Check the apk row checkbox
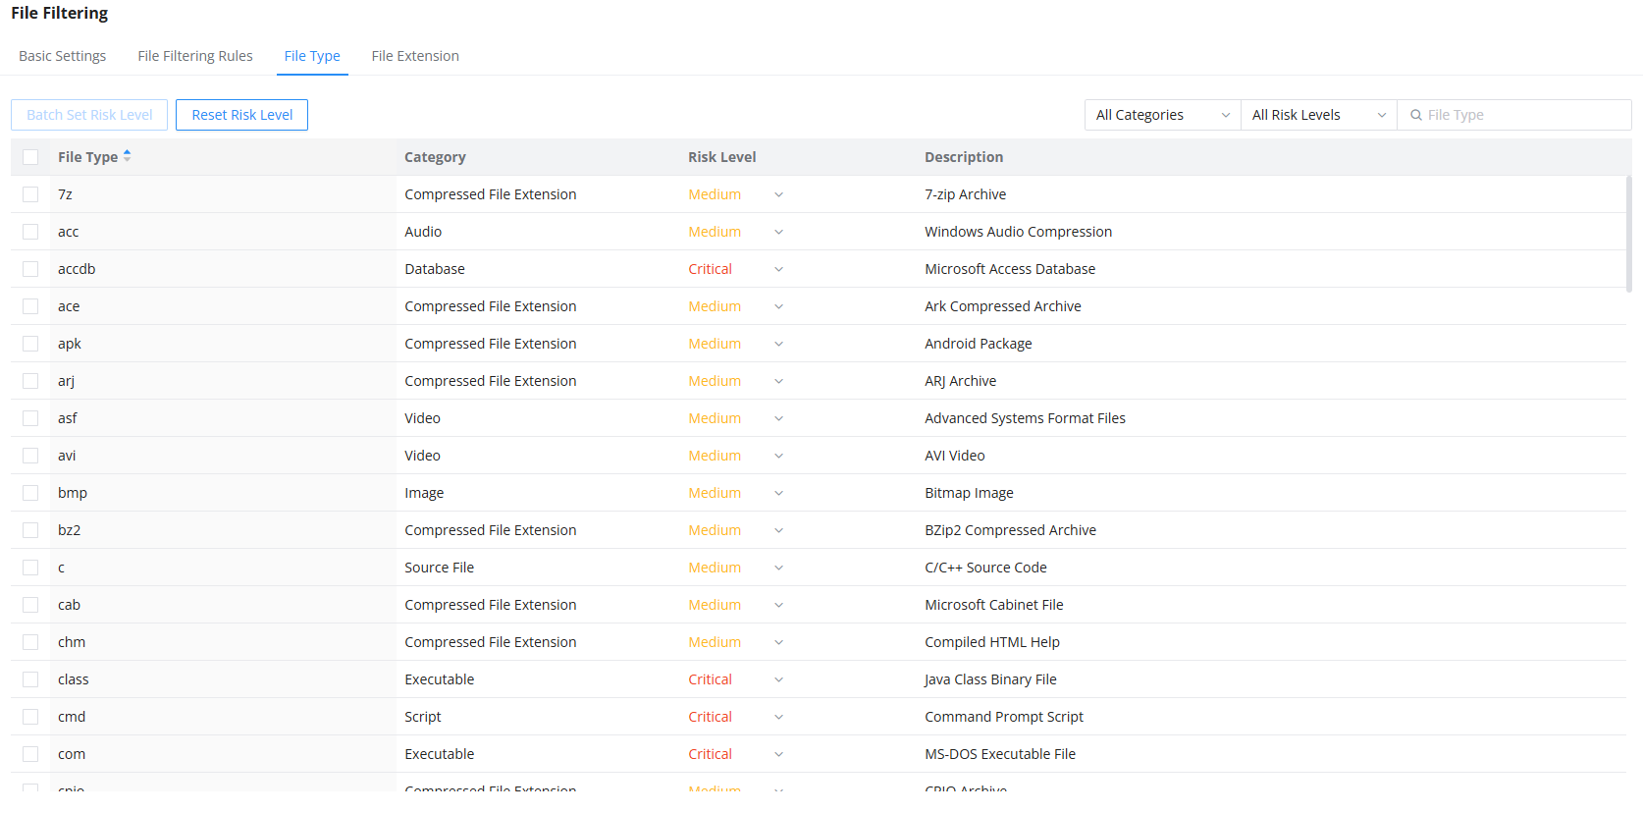Image resolution: width=1643 pixels, height=813 pixels. [x=30, y=344]
